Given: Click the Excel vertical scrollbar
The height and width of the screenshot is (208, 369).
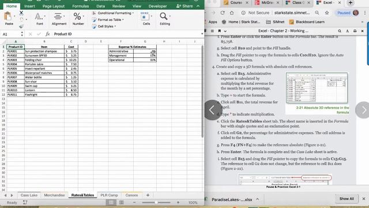Looking at the screenshot, I should coord(202,91).
